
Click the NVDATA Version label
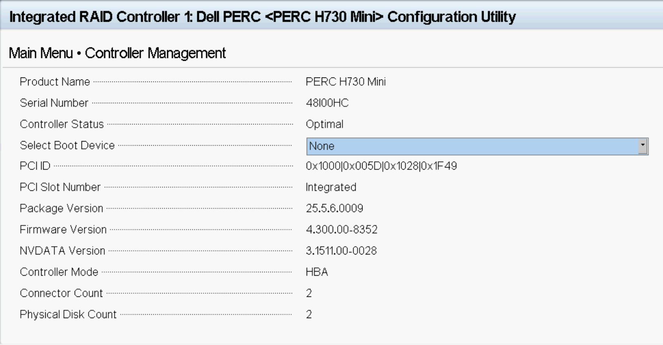point(62,251)
